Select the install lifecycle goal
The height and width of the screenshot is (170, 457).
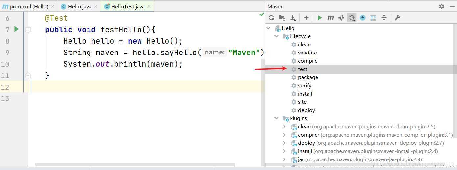click(x=305, y=94)
